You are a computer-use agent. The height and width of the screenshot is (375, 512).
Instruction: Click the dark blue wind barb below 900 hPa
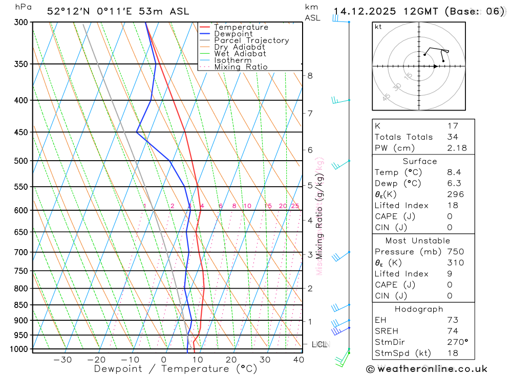pyautogui.click(x=340, y=331)
